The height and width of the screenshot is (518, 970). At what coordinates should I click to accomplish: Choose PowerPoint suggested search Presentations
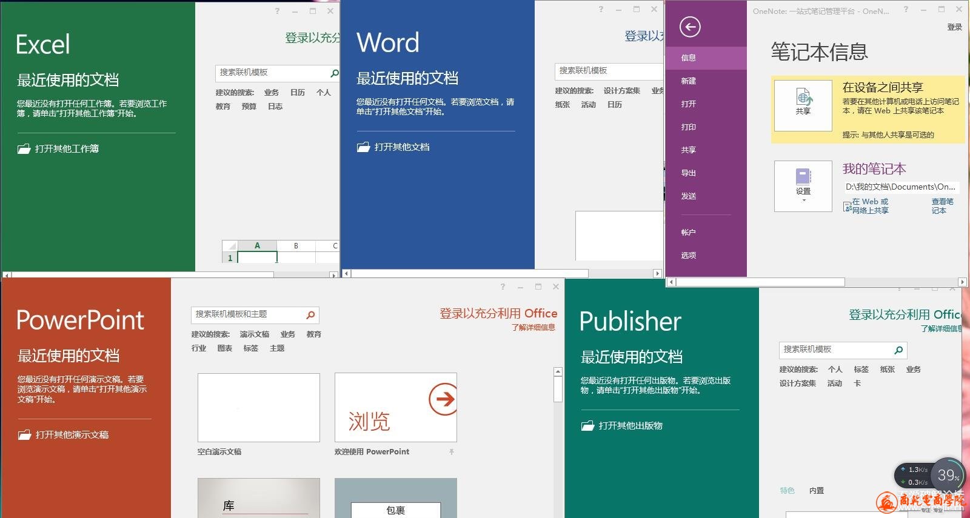pos(255,334)
